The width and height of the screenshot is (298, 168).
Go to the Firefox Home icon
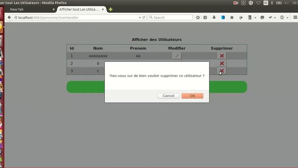[232, 18]
